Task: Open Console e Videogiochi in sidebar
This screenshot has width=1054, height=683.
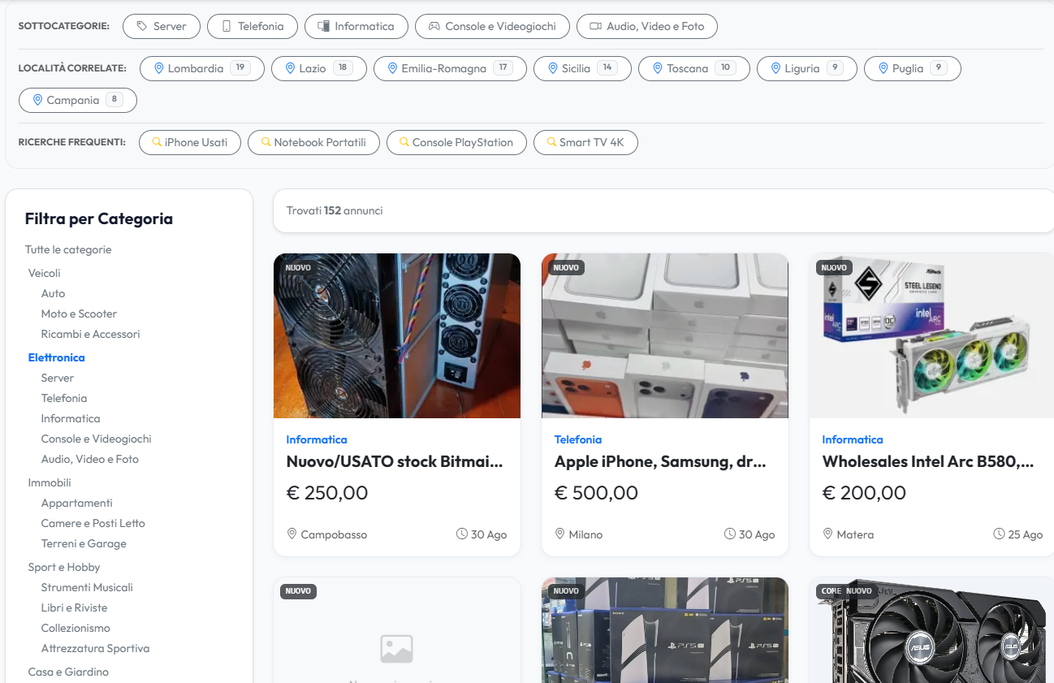Action: point(96,439)
